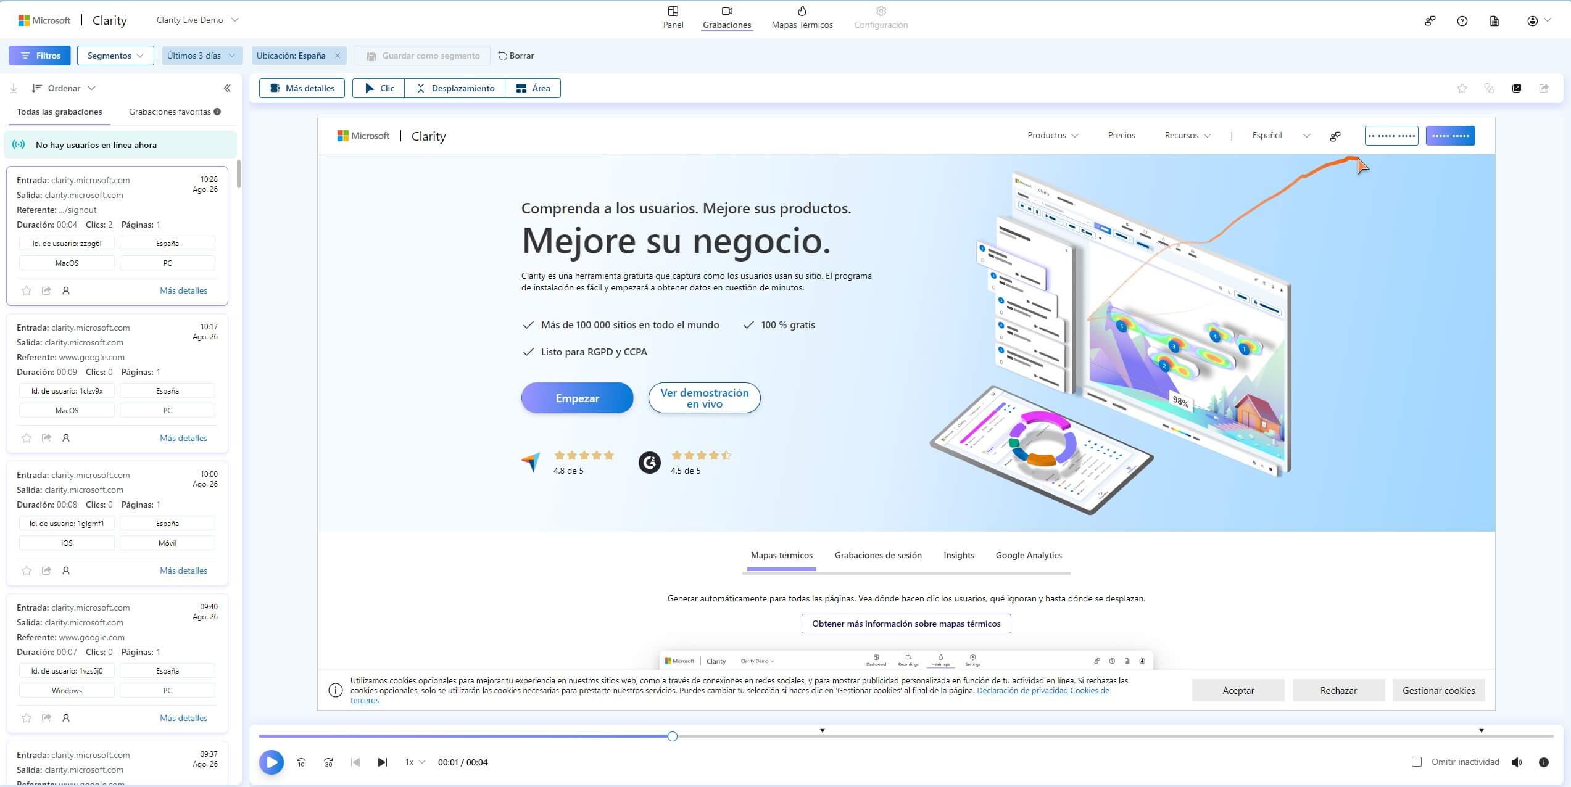Image resolution: width=1571 pixels, height=787 pixels.
Task: Switch to Grabaciones favoritas tab
Action: 175,112
